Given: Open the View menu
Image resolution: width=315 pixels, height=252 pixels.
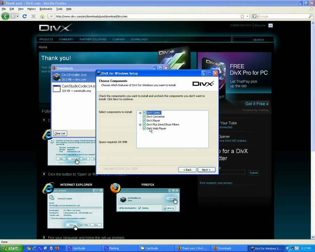Looking at the screenshot, I should pyautogui.click(x=21, y=9).
